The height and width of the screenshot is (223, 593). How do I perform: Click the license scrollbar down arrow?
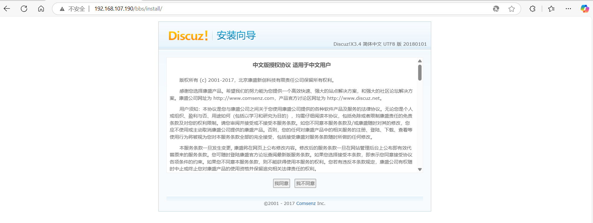[420, 170]
